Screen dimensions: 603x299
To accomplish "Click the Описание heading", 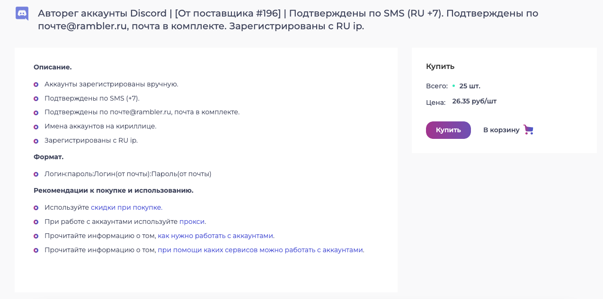I will coord(53,67).
